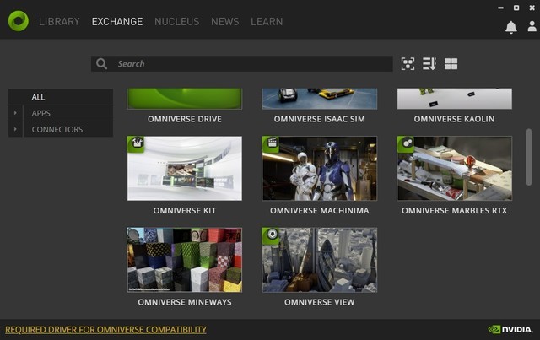Open the Omniverse Kaolin thumbnail
Screen dimensions: 540x340
[x=455, y=99]
